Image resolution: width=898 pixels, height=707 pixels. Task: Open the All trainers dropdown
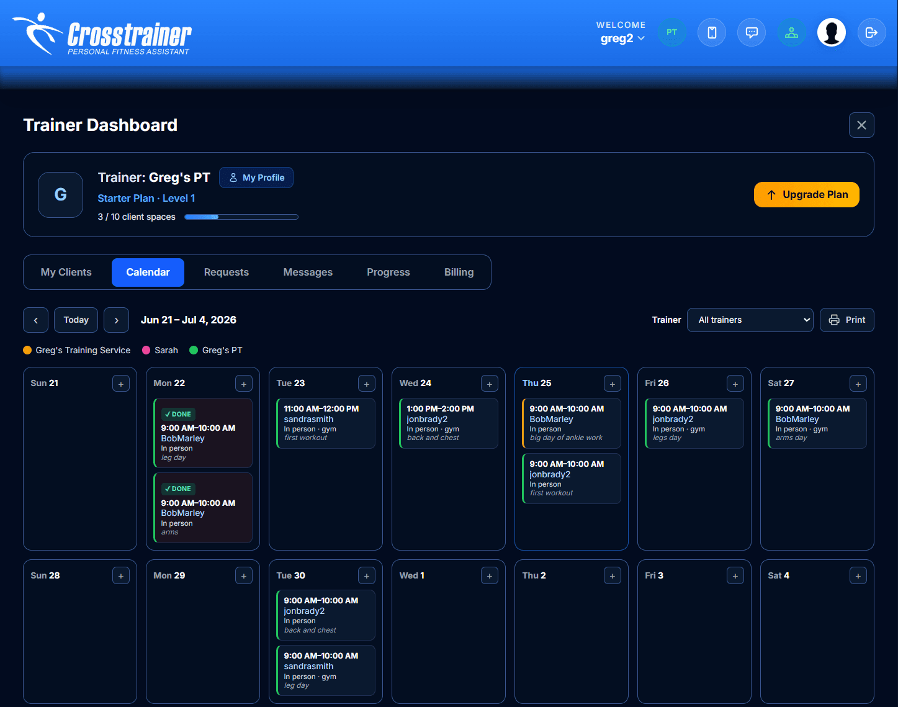tap(750, 320)
